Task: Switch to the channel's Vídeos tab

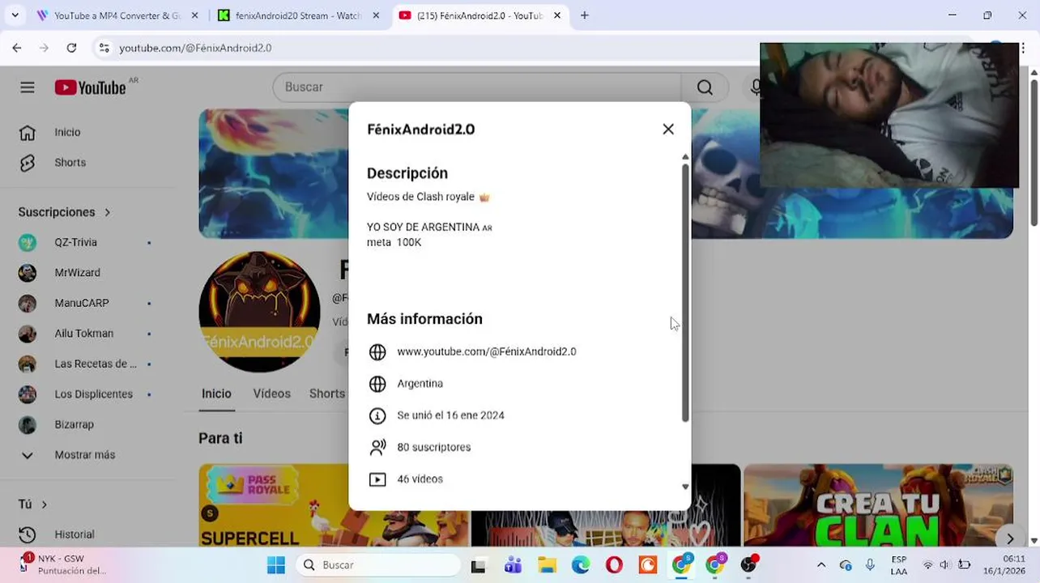Action: point(271,394)
